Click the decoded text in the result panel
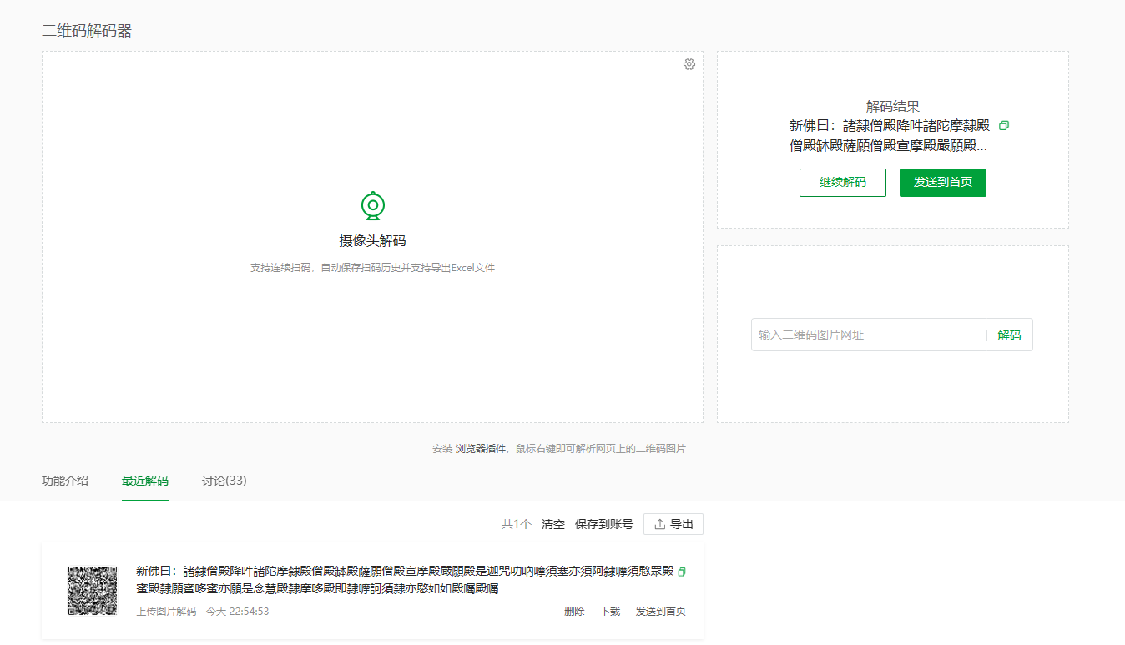This screenshot has width=1125, height=645. (889, 136)
